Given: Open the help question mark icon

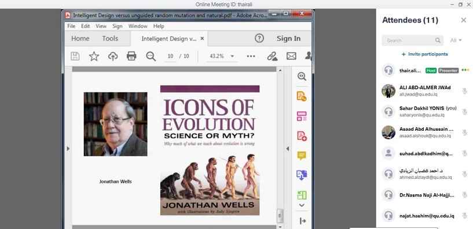Looking at the screenshot, I should click(x=259, y=38).
